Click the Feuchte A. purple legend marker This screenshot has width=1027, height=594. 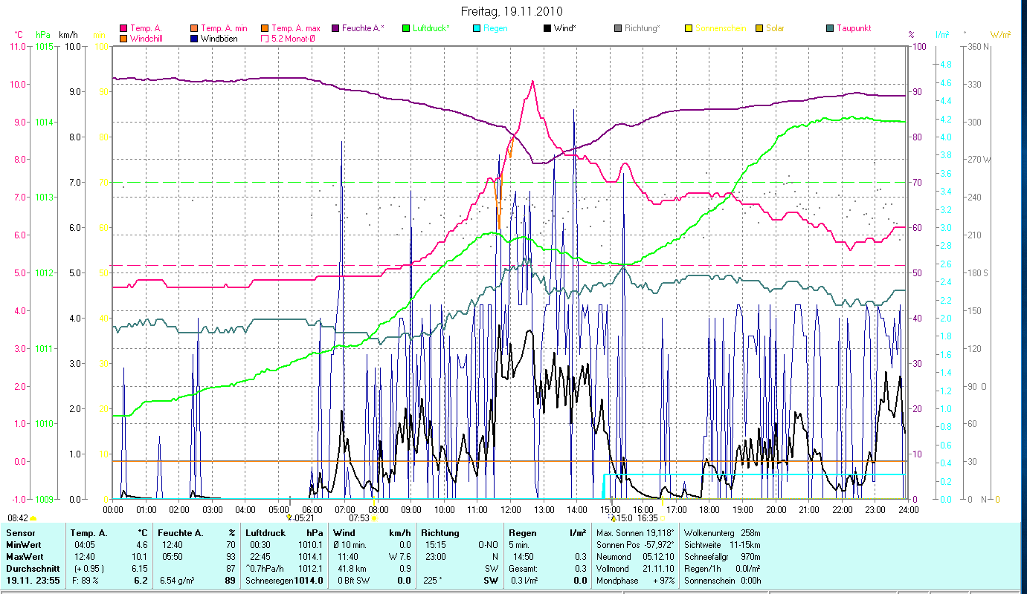pyautogui.click(x=335, y=28)
